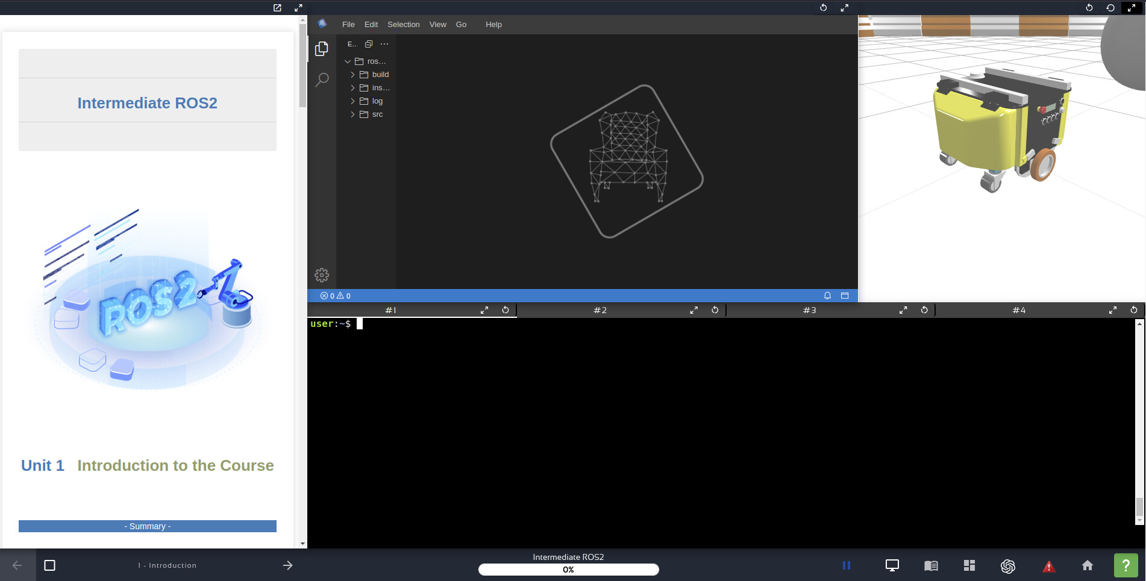Open the Edit menu
1146x581 pixels.
click(x=371, y=25)
